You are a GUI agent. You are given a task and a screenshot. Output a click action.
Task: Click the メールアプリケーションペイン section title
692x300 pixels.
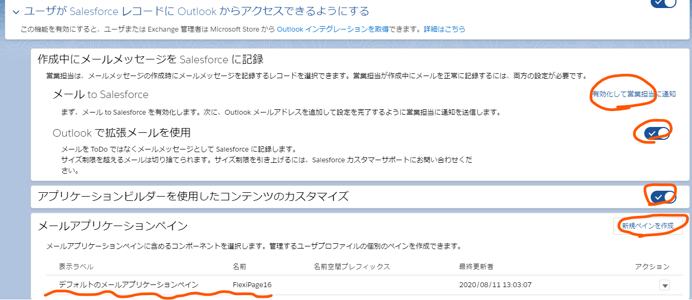pyautogui.click(x=113, y=226)
